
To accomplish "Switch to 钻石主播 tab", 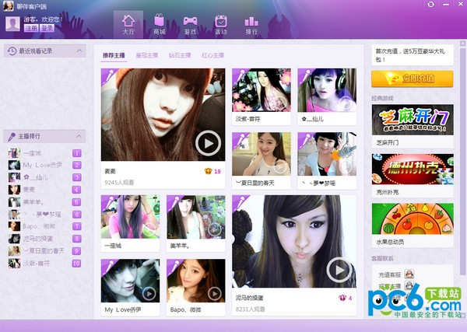I will point(180,55).
